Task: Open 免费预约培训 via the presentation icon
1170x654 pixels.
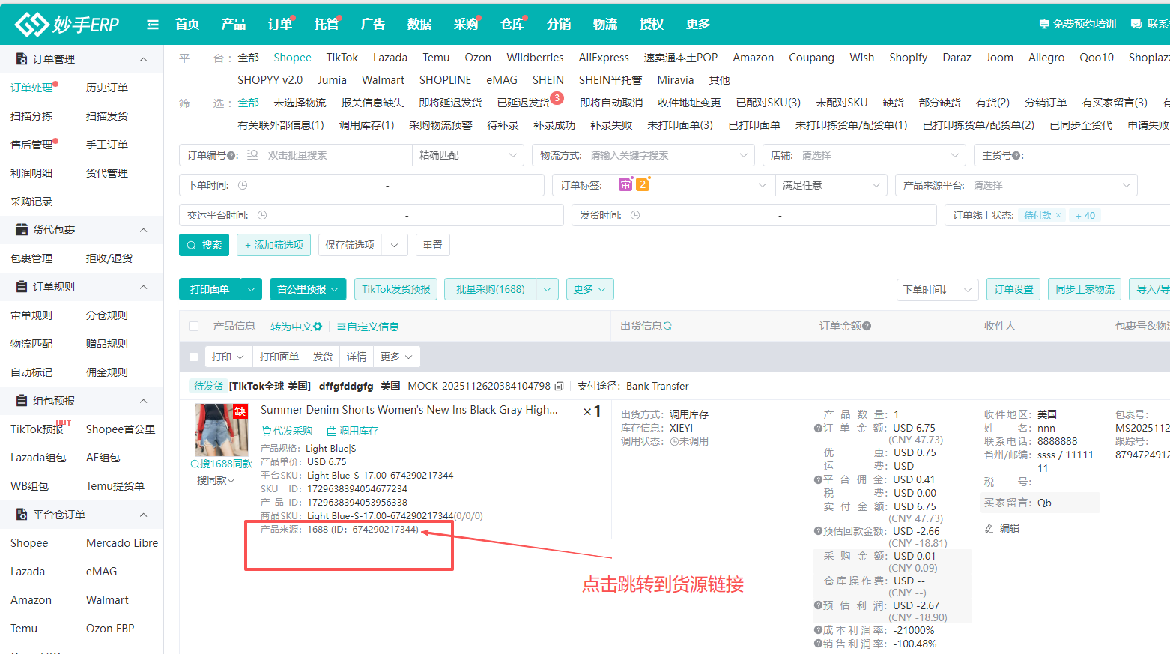Action: pyautogui.click(x=1046, y=23)
